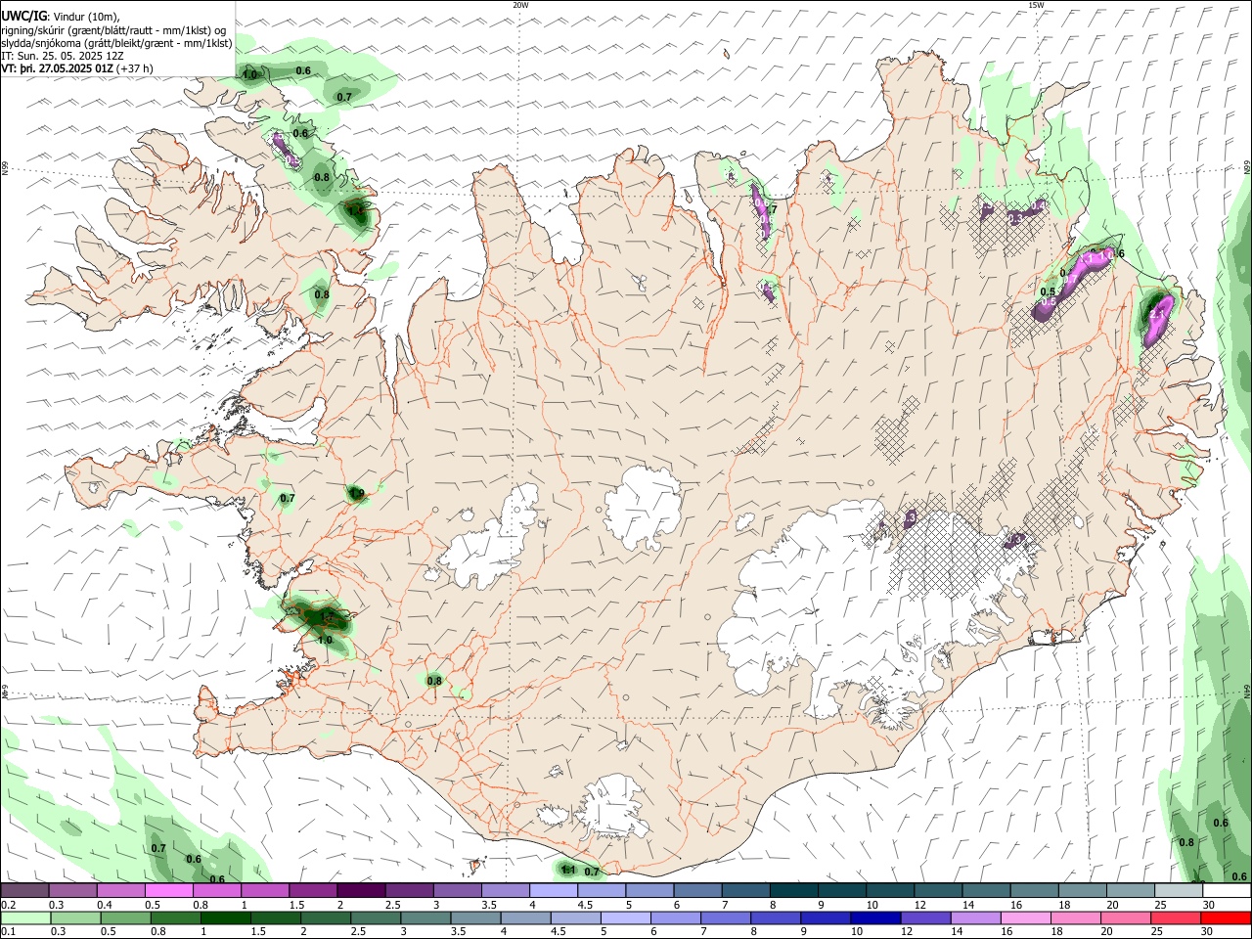Click the 15W longitude label
This screenshot has width=1252, height=939.
pyautogui.click(x=1035, y=5)
